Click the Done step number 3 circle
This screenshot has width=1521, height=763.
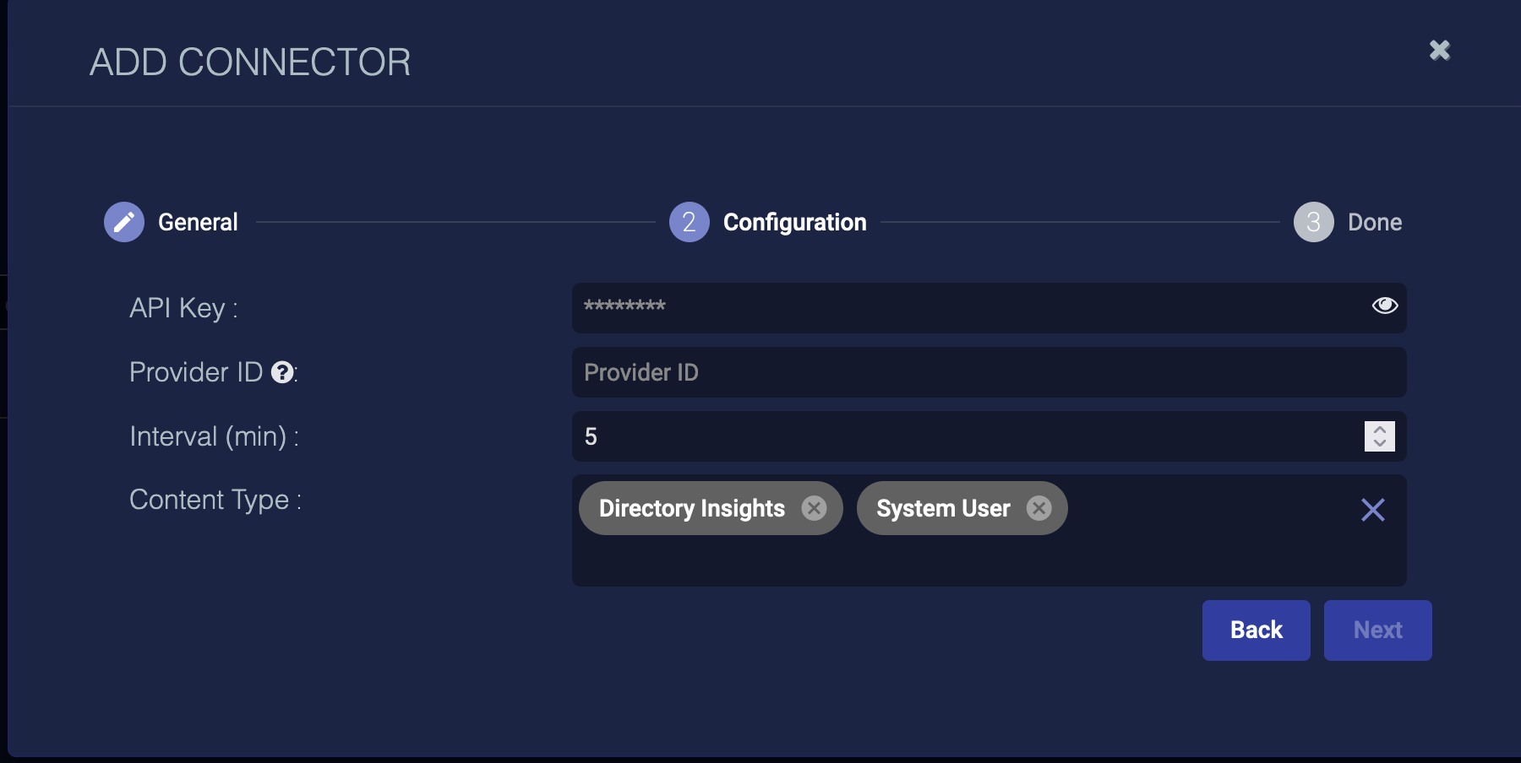pos(1313,222)
